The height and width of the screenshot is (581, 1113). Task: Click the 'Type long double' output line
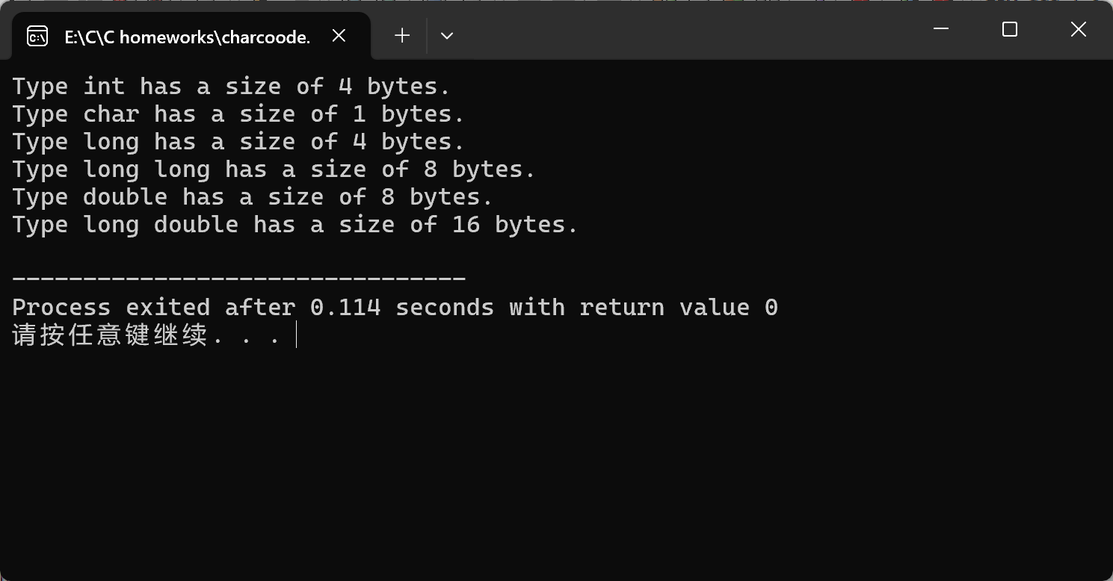click(295, 225)
